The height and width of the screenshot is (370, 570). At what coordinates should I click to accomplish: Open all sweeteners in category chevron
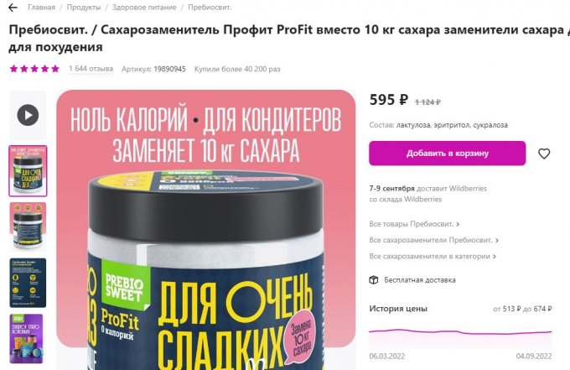[x=494, y=257]
